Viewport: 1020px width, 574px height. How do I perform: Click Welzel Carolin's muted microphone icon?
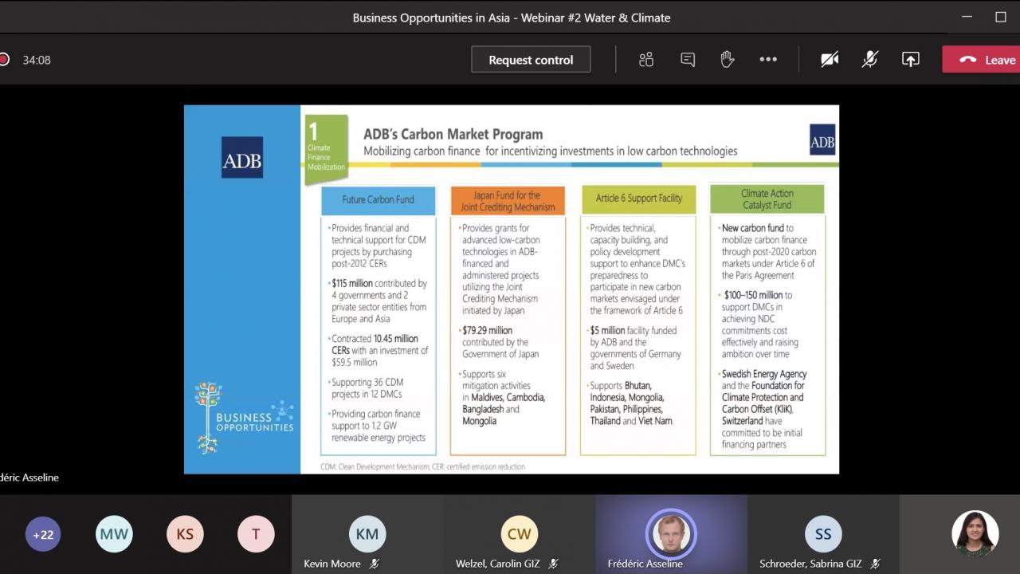[553, 564]
